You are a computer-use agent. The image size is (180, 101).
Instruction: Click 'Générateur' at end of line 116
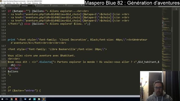pos(140,40)
